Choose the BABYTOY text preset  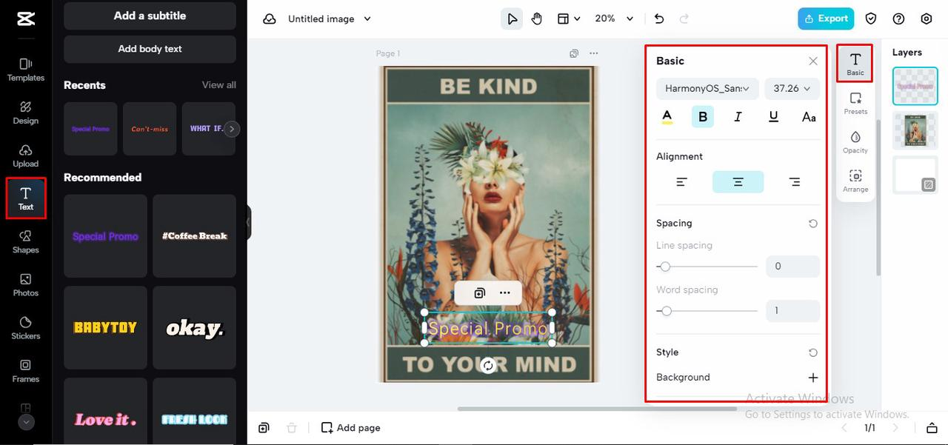click(105, 327)
